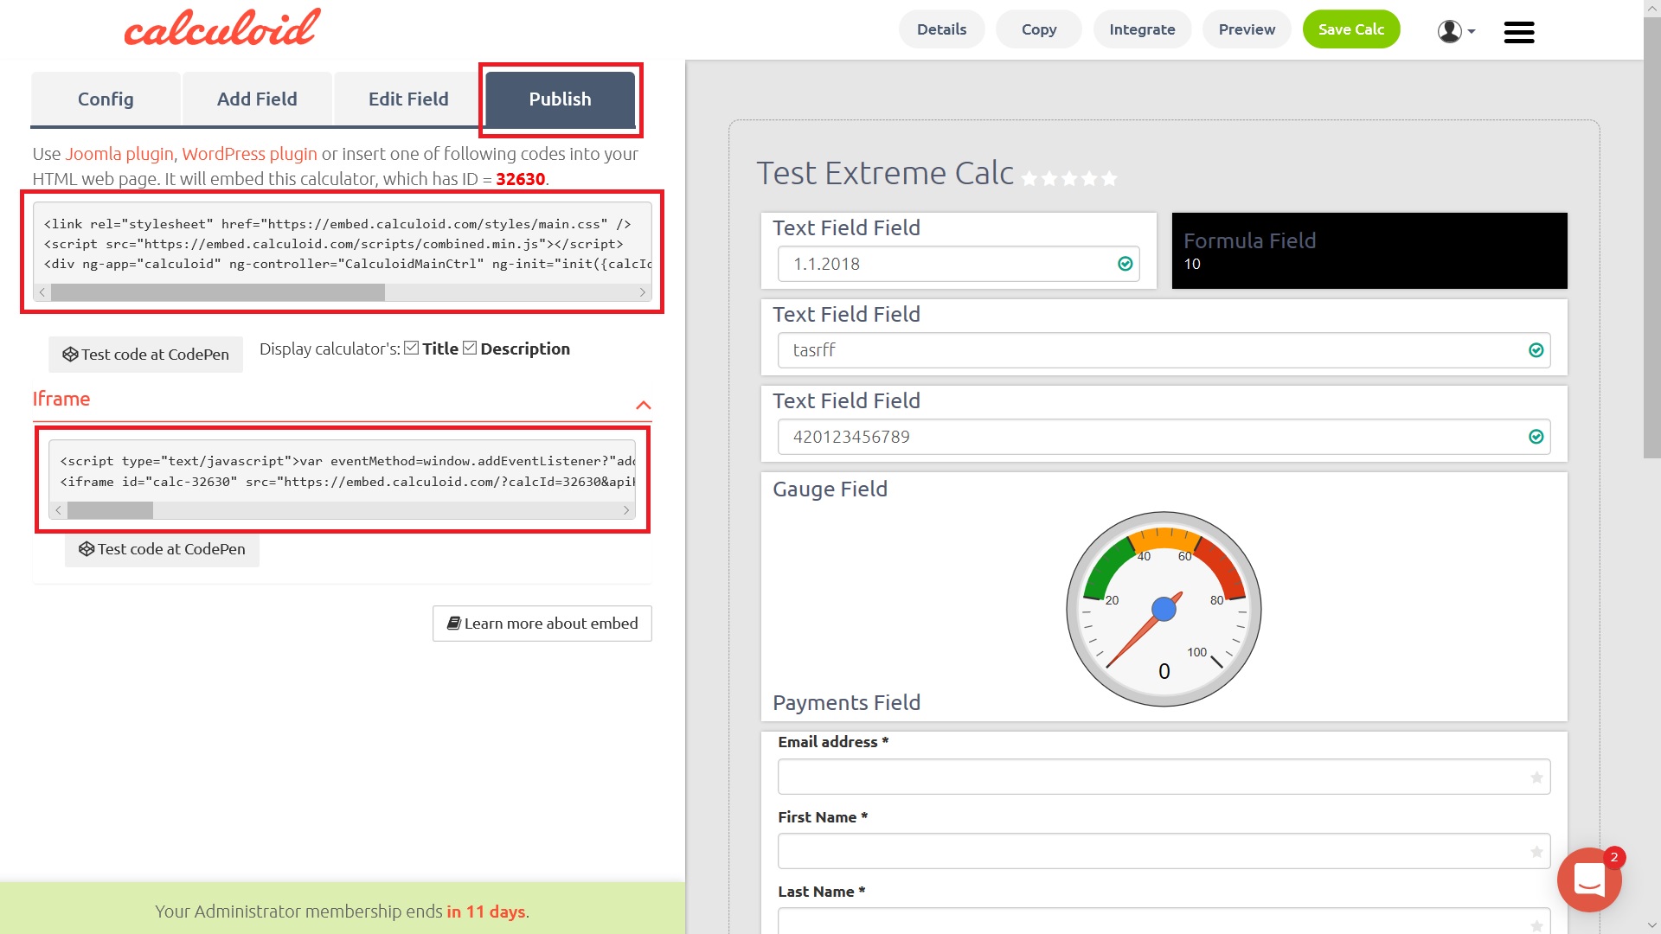Screen dimensions: 1661x934
Task: Select the Publish tab
Action: (560, 99)
